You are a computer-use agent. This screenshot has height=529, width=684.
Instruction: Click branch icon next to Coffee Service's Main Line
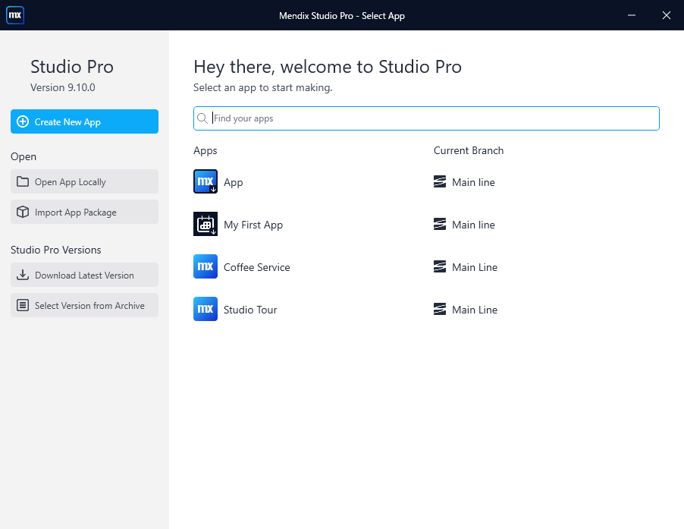(x=440, y=266)
